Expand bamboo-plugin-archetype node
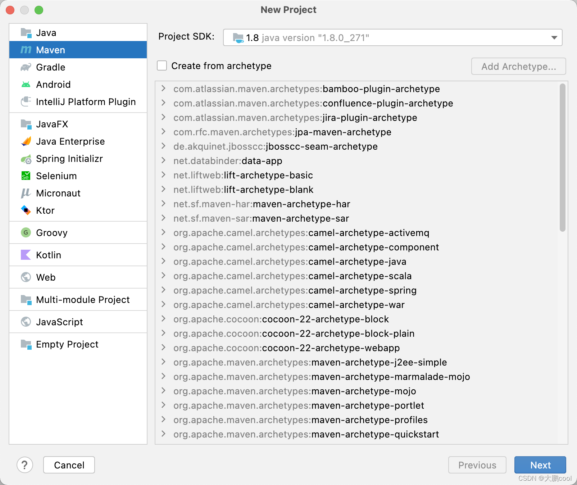The image size is (577, 485). coord(164,89)
